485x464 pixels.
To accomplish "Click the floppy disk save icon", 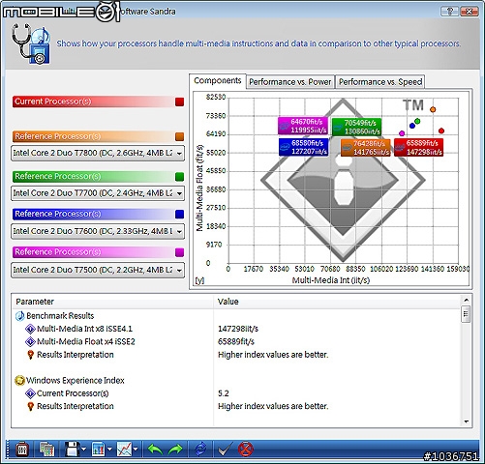I will (x=73, y=449).
